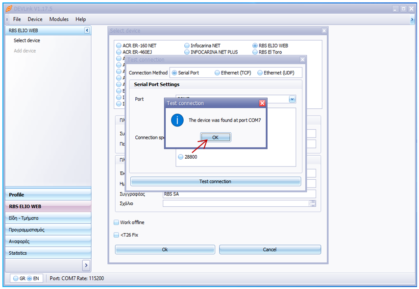
Task: Select Ethernet (UDP) connection method
Action: pyautogui.click(x=260, y=73)
